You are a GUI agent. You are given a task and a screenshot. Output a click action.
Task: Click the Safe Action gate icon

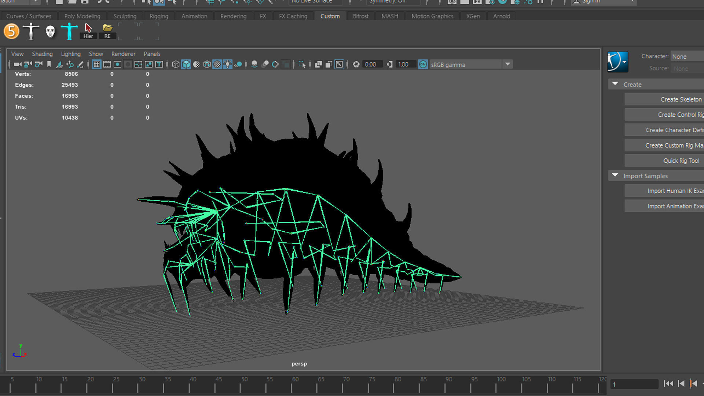point(148,65)
